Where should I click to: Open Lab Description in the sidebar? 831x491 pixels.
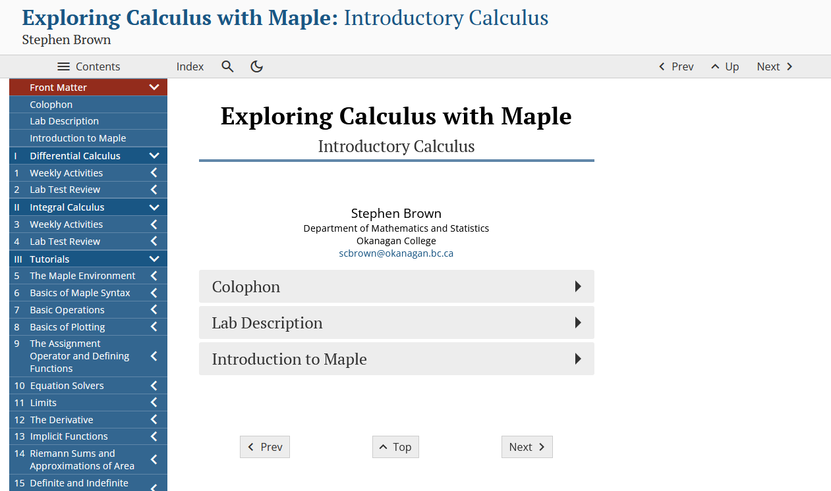pos(64,121)
